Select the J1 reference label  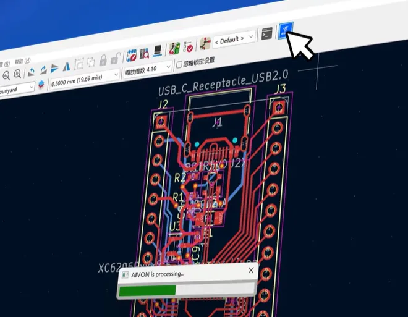pos(217,122)
